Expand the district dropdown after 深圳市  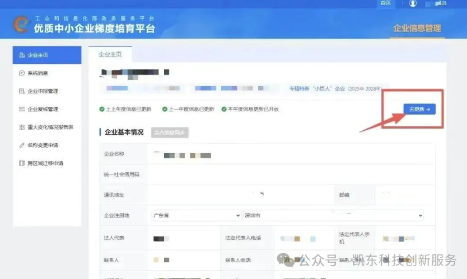point(420,215)
